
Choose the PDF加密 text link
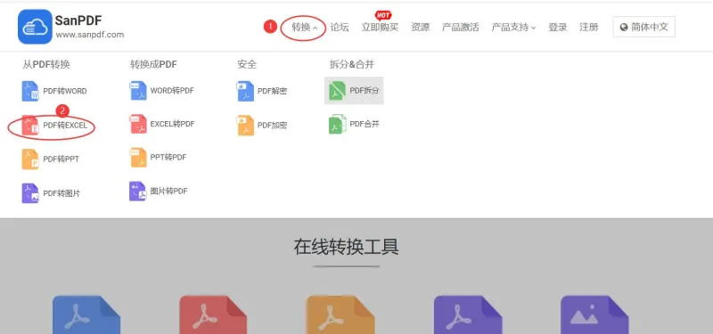(x=273, y=126)
